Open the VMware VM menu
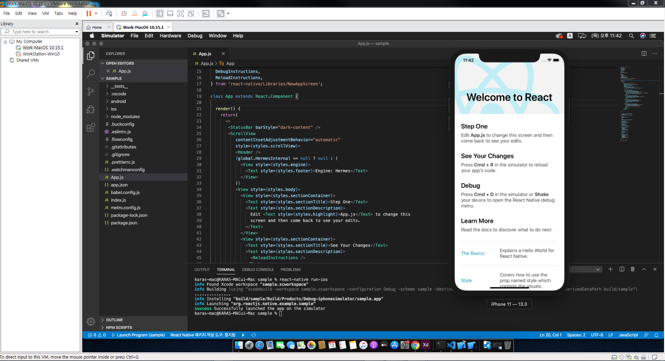Screen dimensions: 665x361 click(45, 14)
